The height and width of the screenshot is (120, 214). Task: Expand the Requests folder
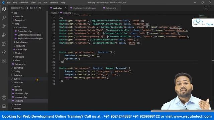click(21, 46)
